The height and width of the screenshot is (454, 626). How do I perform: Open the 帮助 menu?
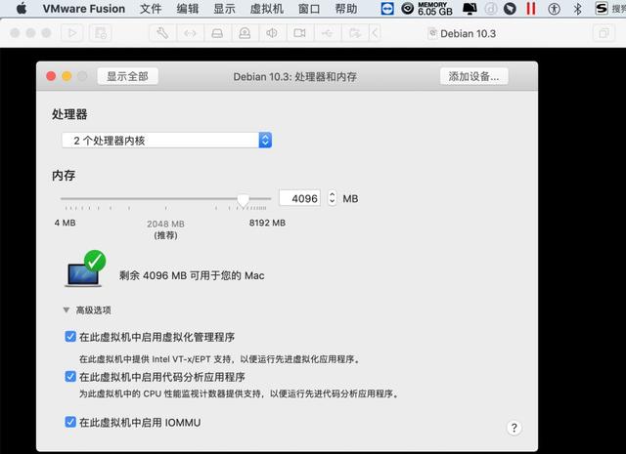pos(346,9)
